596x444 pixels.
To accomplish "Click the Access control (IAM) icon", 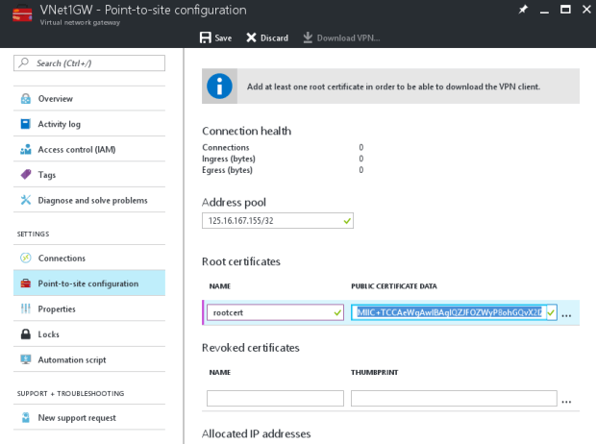I will coord(25,149).
